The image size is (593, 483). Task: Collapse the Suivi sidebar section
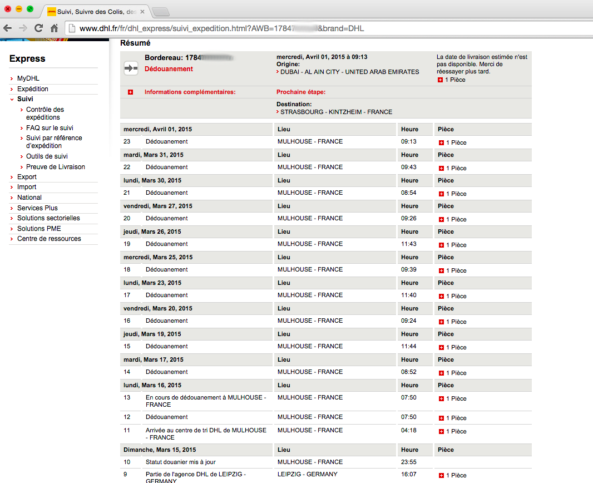(25, 98)
